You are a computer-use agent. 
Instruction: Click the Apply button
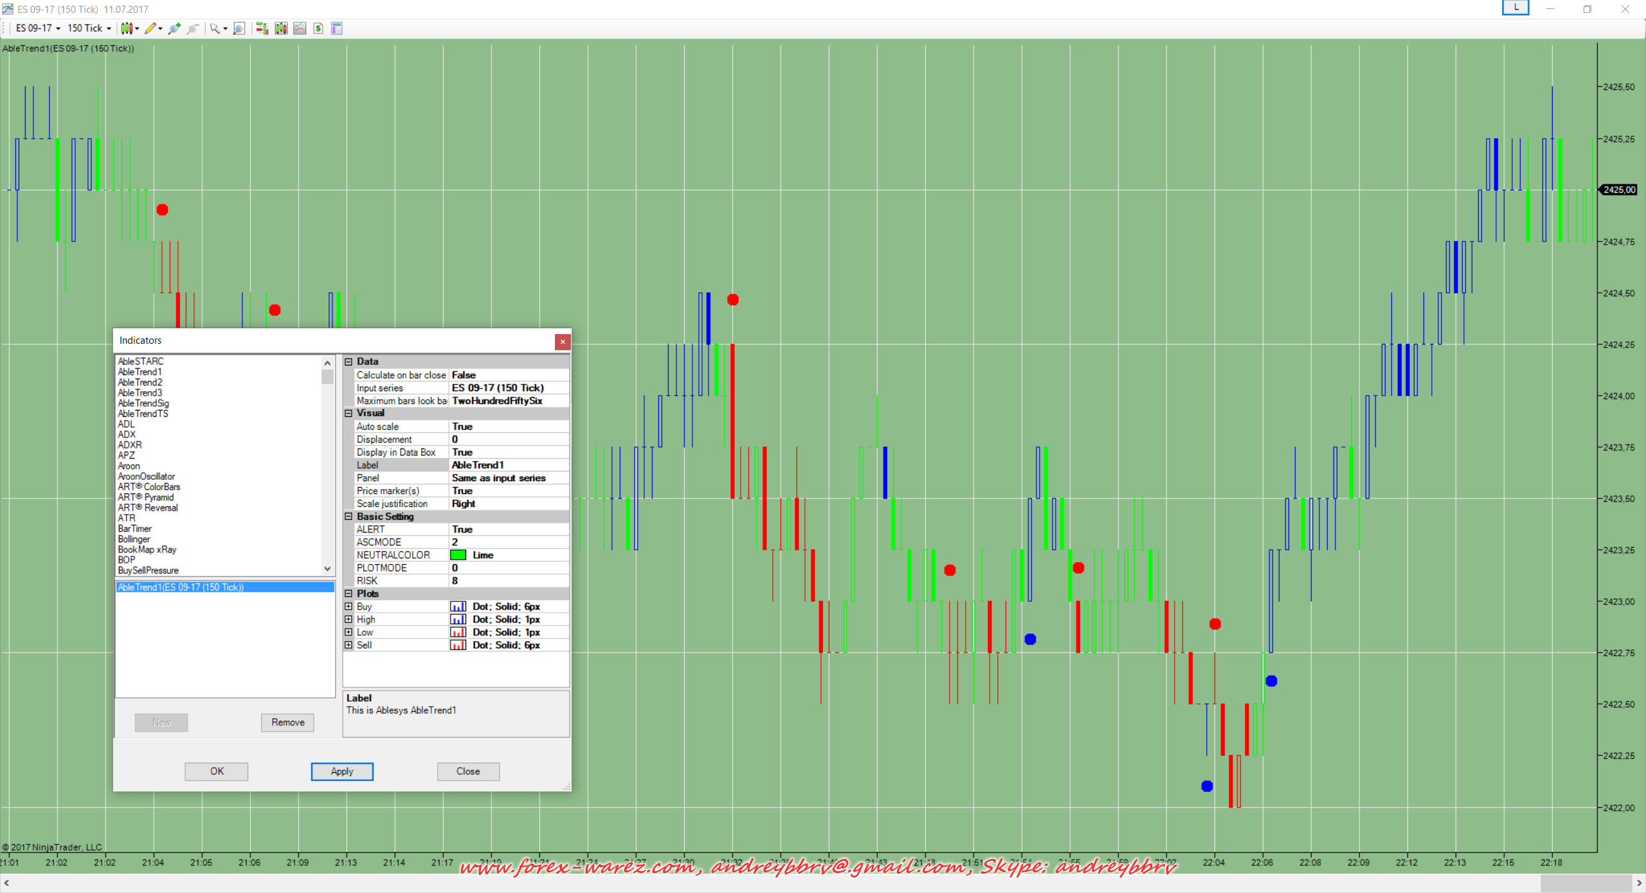click(x=342, y=771)
